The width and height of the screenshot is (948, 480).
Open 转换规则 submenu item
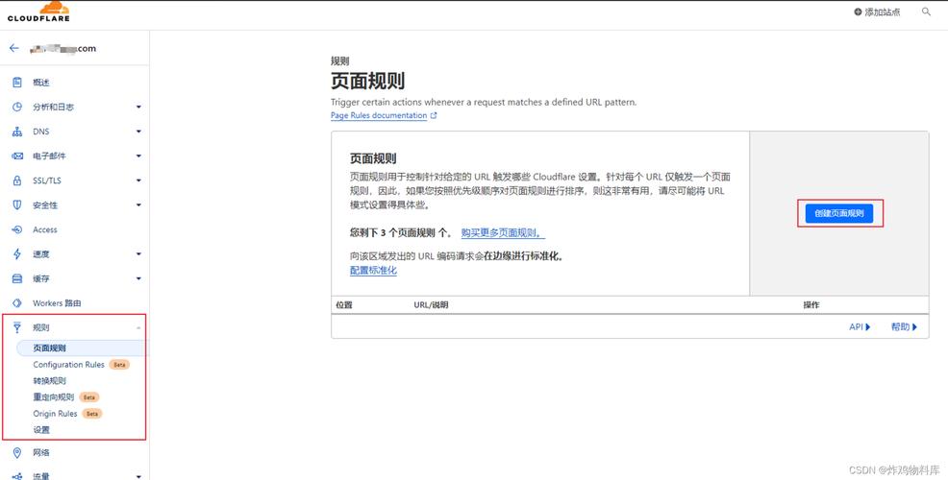(50, 381)
